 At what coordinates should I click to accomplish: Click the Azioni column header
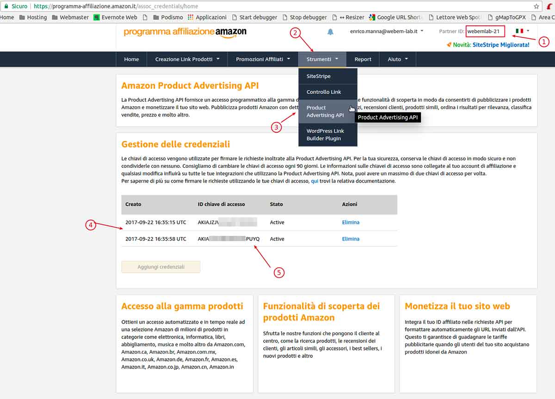coord(350,204)
